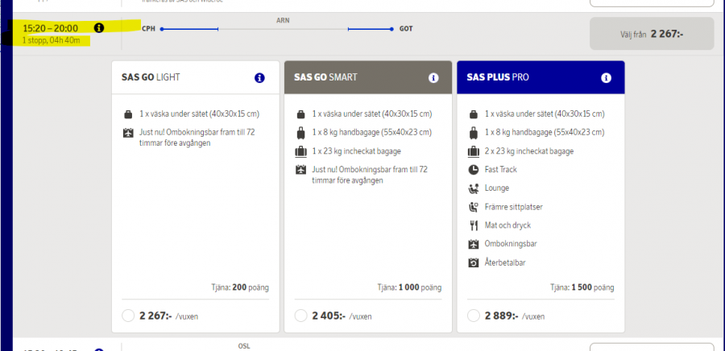Select SAS Plus Pro fare for 2 889:-
The height and width of the screenshot is (351, 725).
pos(474,316)
